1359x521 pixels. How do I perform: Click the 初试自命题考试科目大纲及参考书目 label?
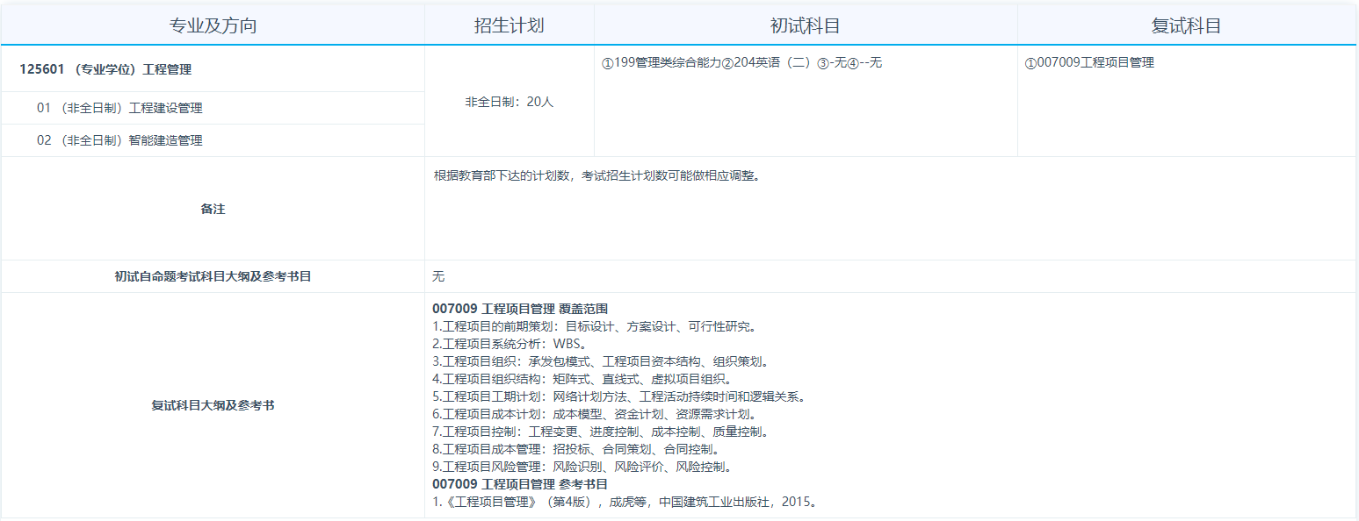pos(213,276)
